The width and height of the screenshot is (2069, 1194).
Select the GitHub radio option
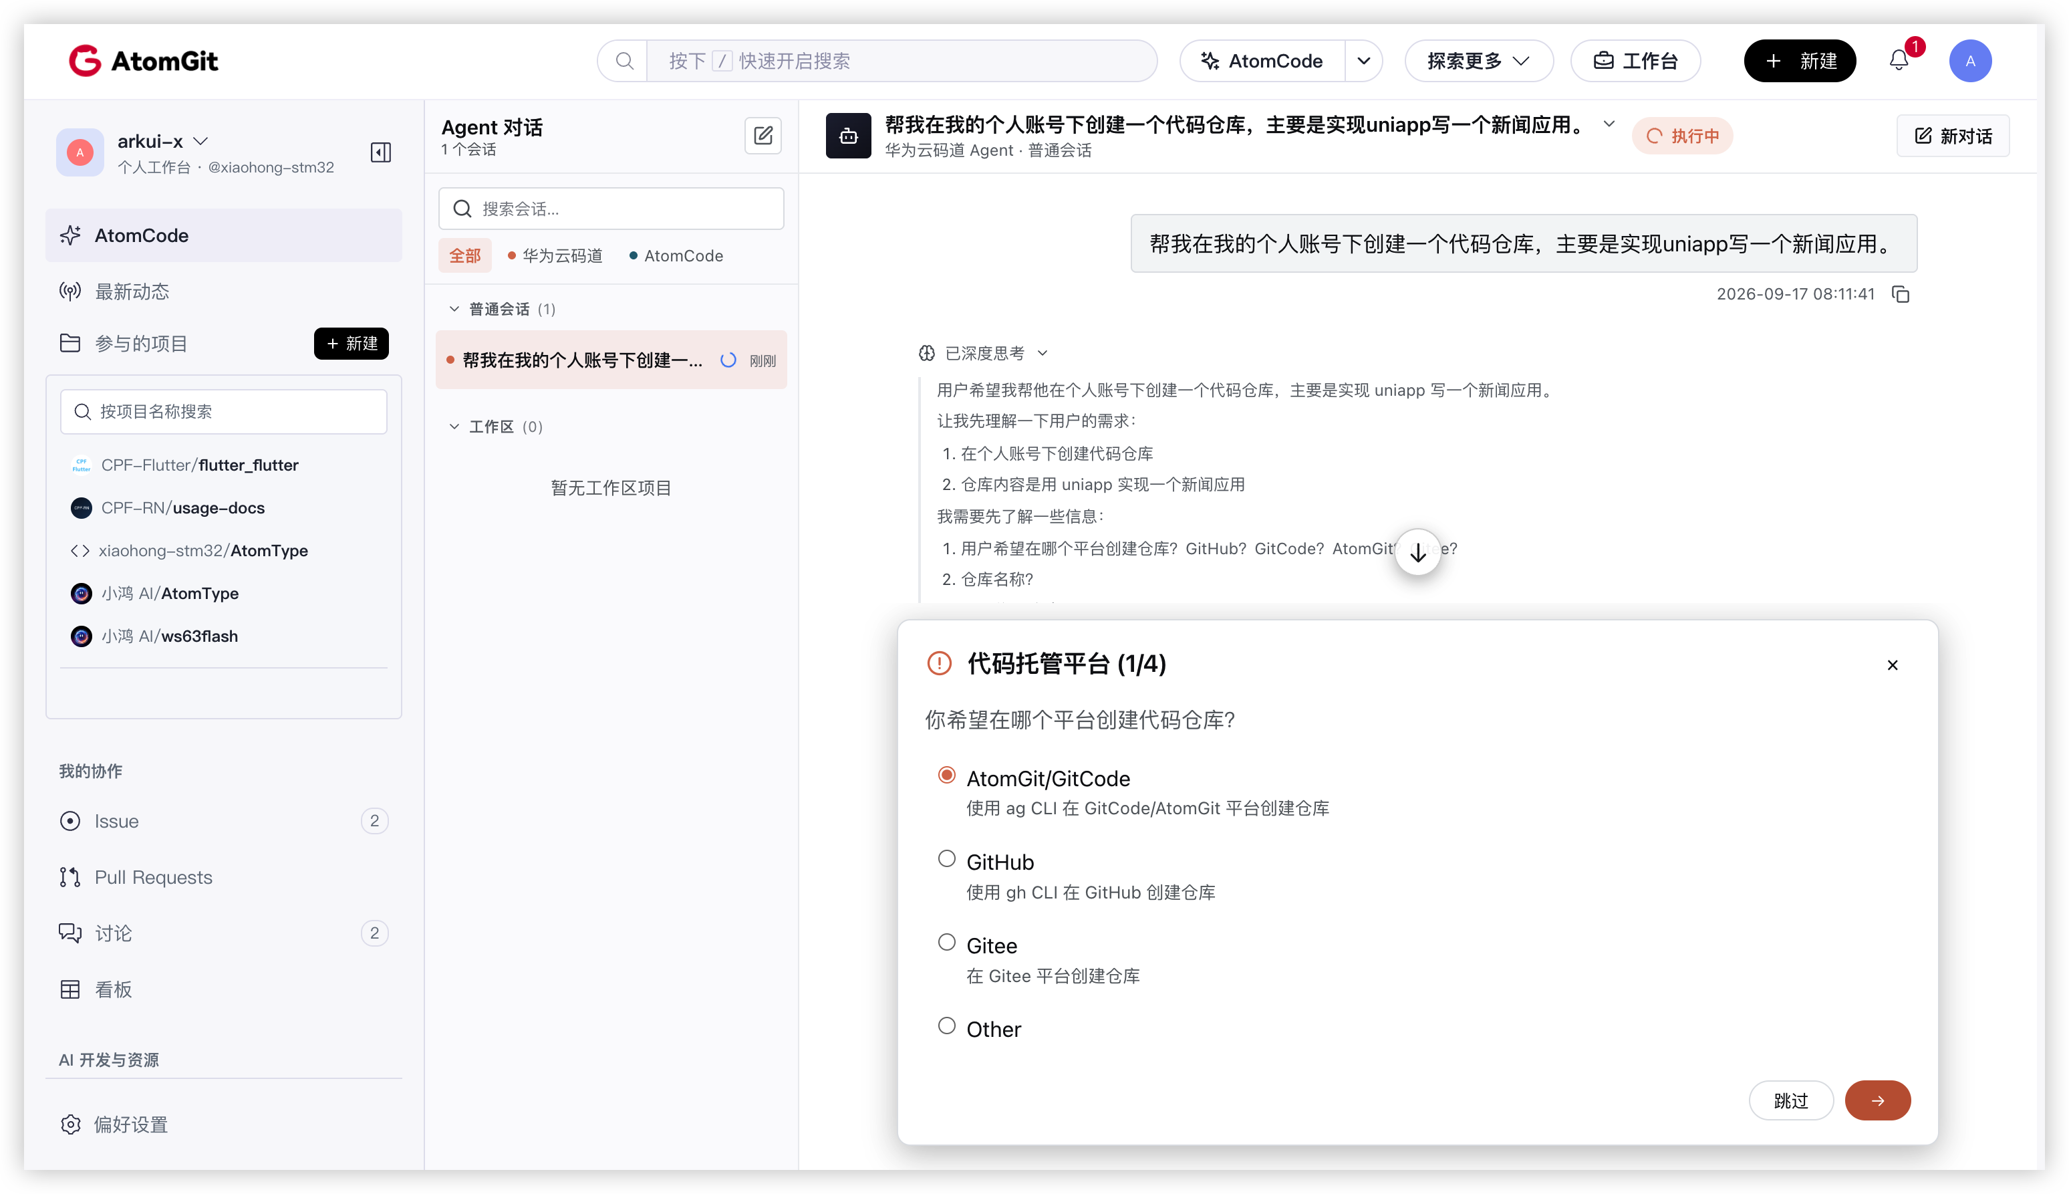[x=946, y=860]
